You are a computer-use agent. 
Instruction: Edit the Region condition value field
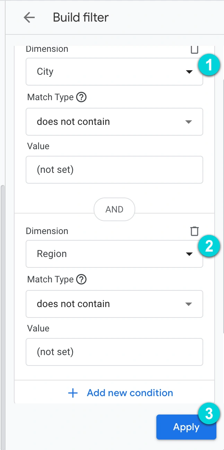tap(114, 352)
